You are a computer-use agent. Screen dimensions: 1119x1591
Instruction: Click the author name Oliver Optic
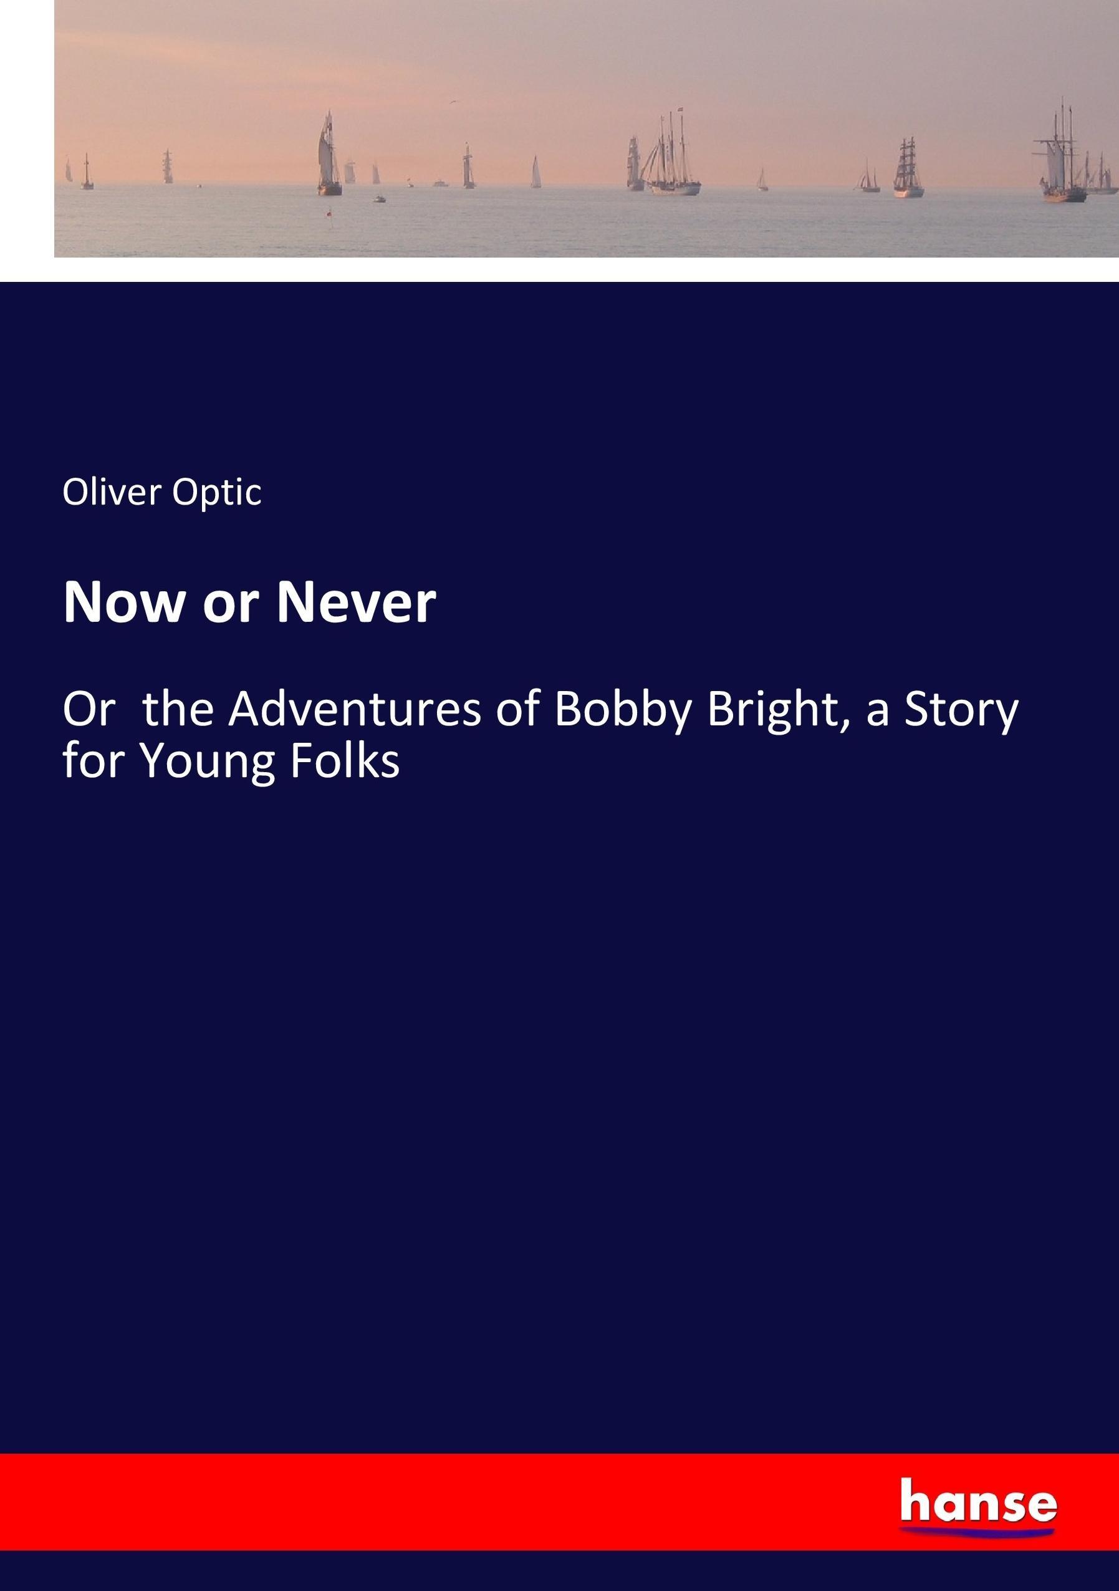pyautogui.click(x=161, y=492)
